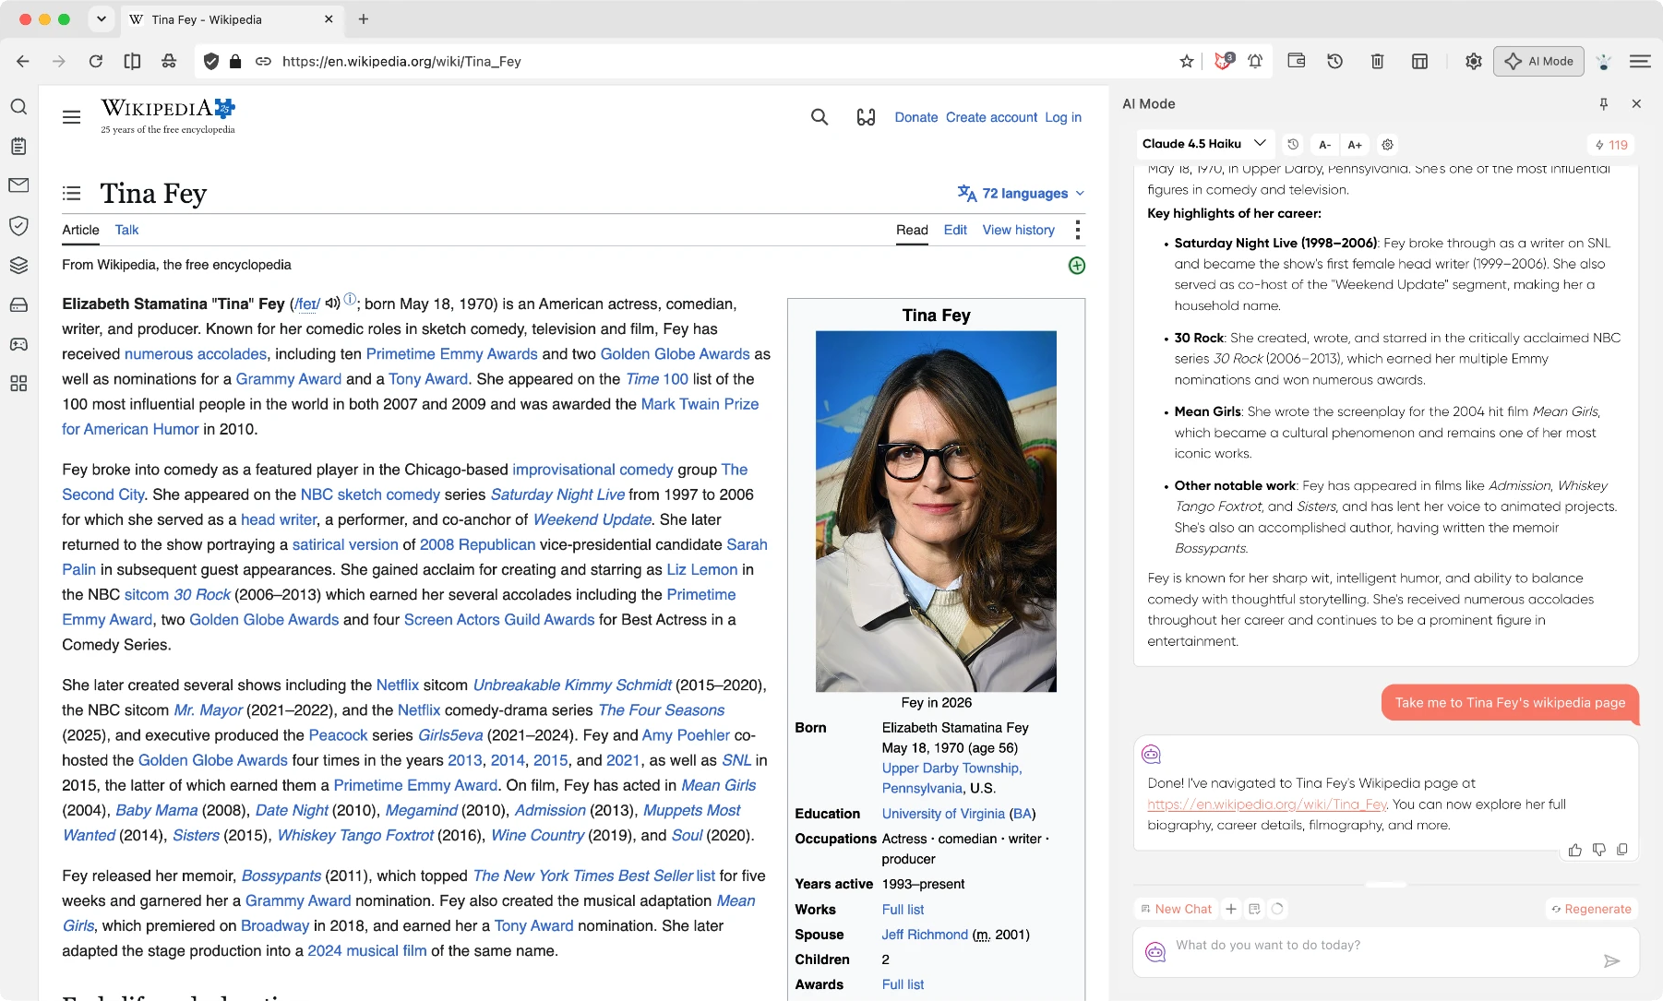Go back to the previous page
This screenshot has height=1001, width=1663.
pyautogui.click(x=23, y=61)
